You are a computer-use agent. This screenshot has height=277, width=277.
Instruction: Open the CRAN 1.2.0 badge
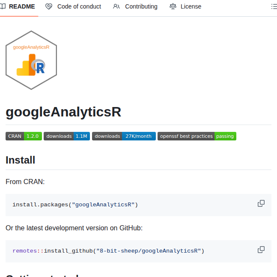coord(24,136)
